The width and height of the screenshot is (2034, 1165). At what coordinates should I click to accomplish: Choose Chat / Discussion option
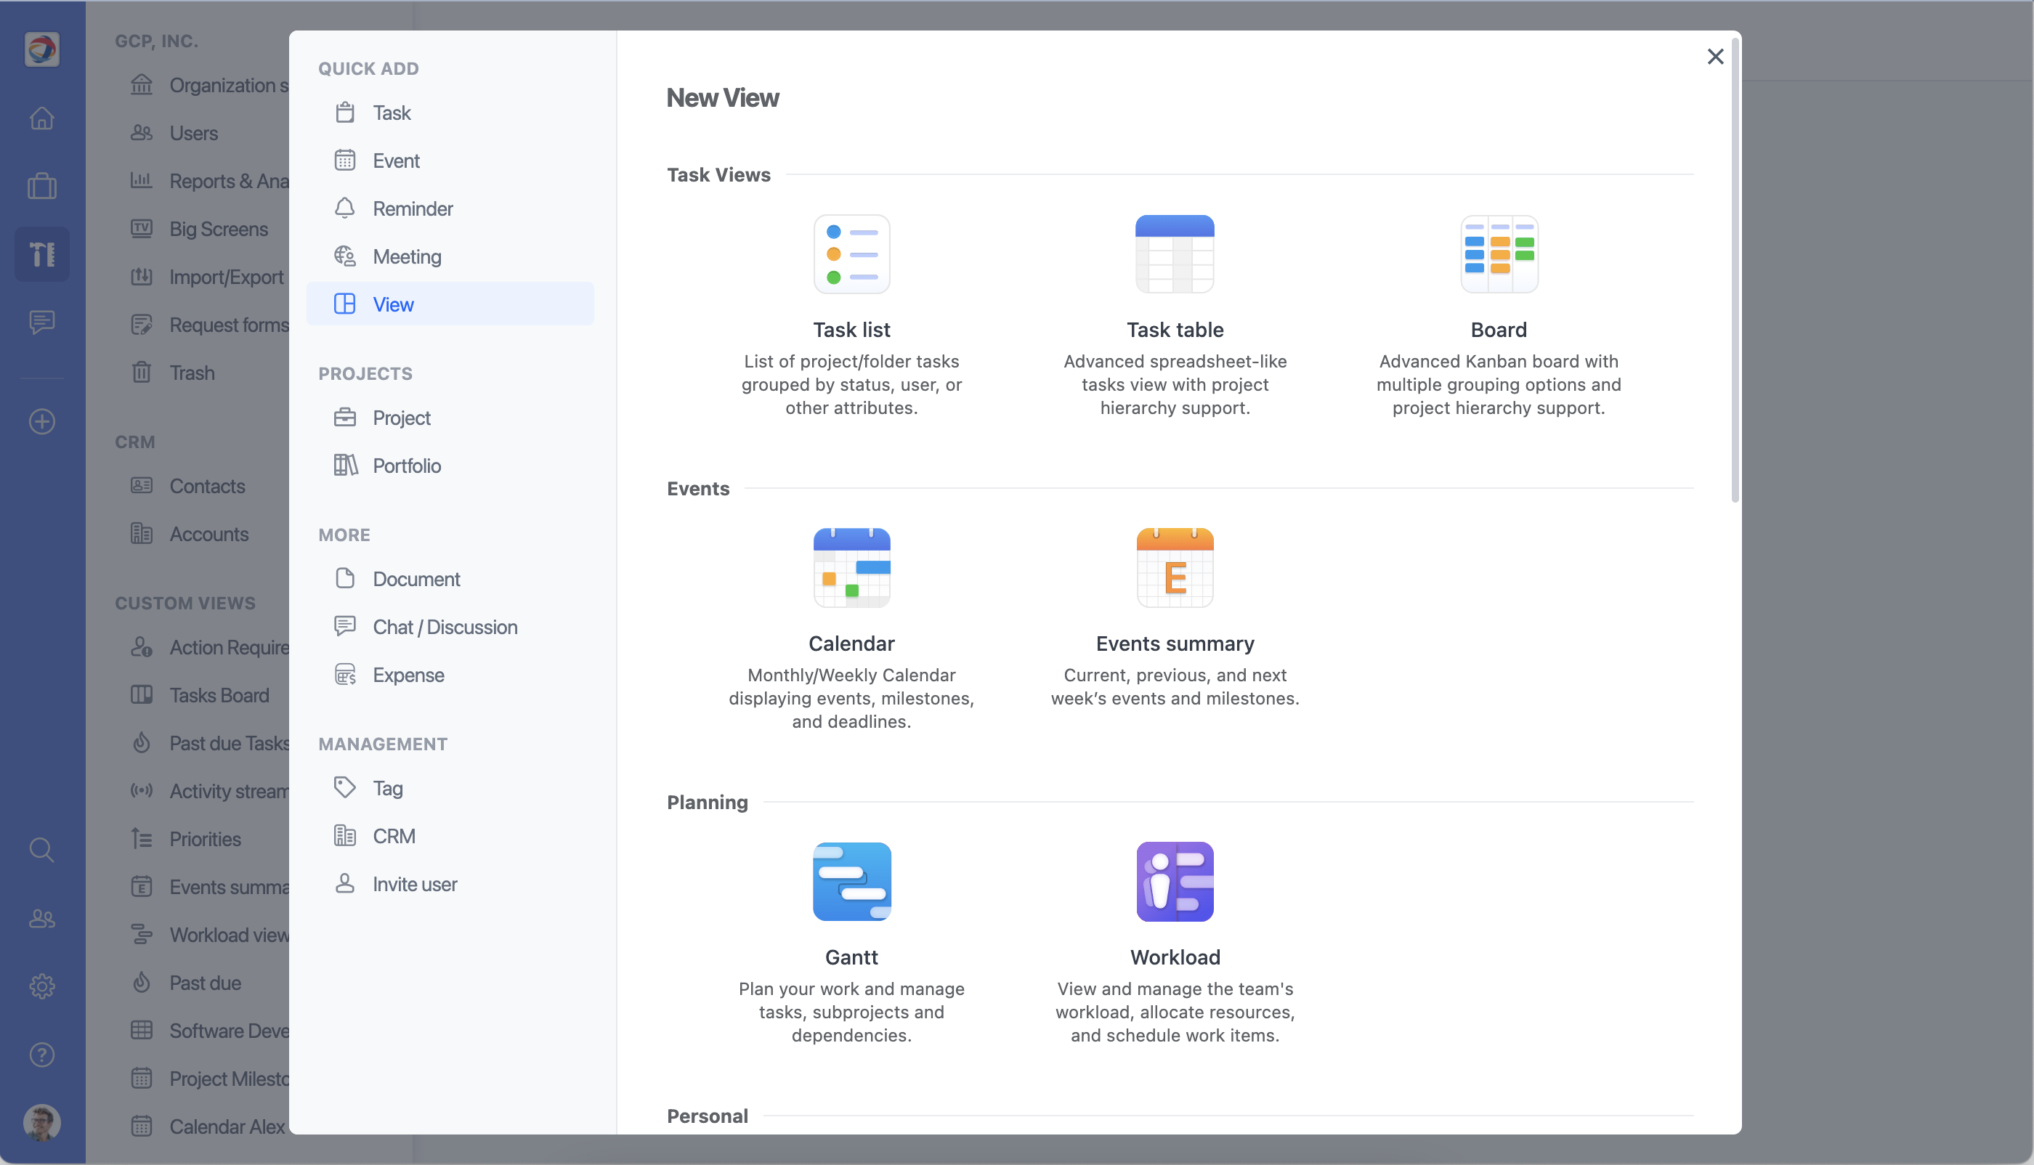click(x=450, y=627)
